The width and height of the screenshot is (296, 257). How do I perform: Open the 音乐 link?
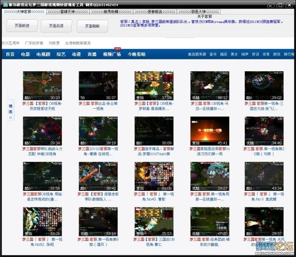[x=213, y=54]
